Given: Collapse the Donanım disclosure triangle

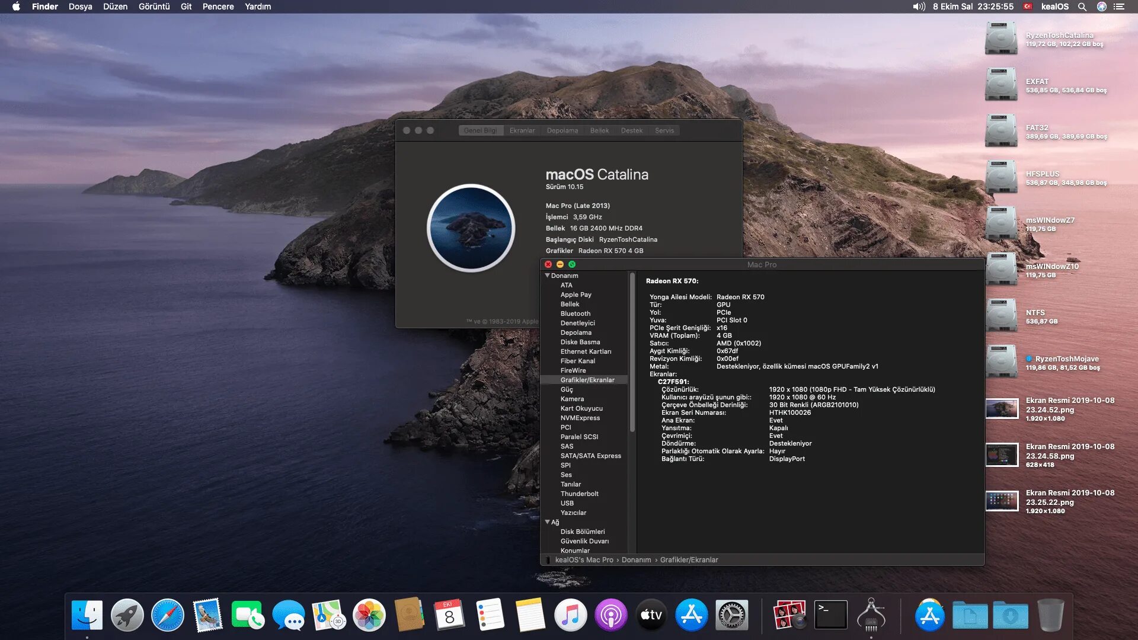Looking at the screenshot, I should point(548,275).
